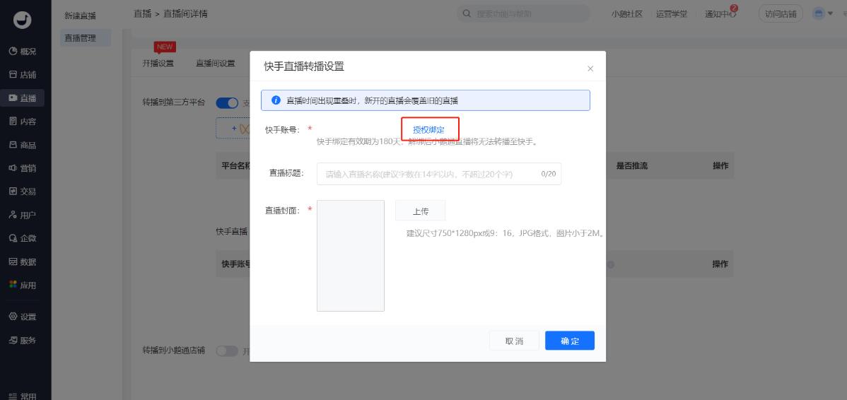Click the 访问店铺 button
The height and width of the screenshot is (400, 847).
pos(781,14)
